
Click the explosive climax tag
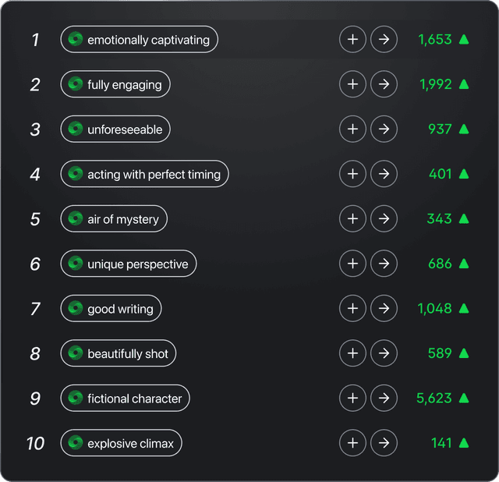point(122,443)
